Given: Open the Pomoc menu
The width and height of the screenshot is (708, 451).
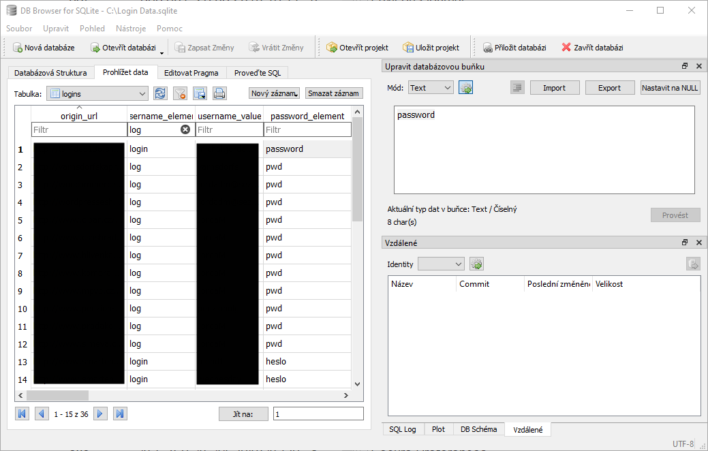Looking at the screenshot, I should point(169,29).
